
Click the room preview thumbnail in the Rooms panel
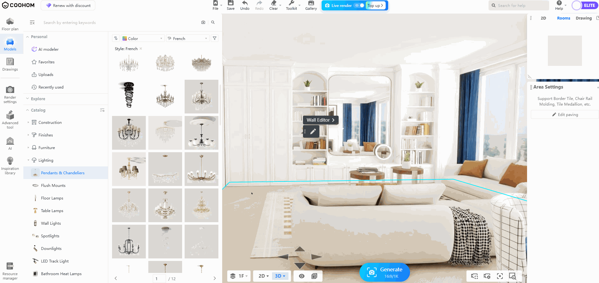tap(565, 50)
